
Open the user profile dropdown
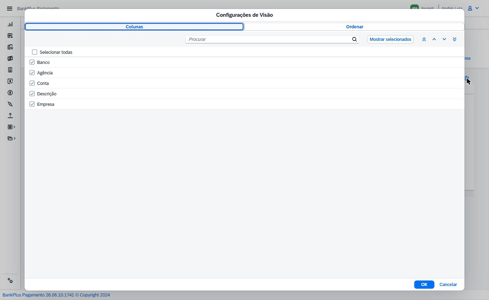pos(473,8)
